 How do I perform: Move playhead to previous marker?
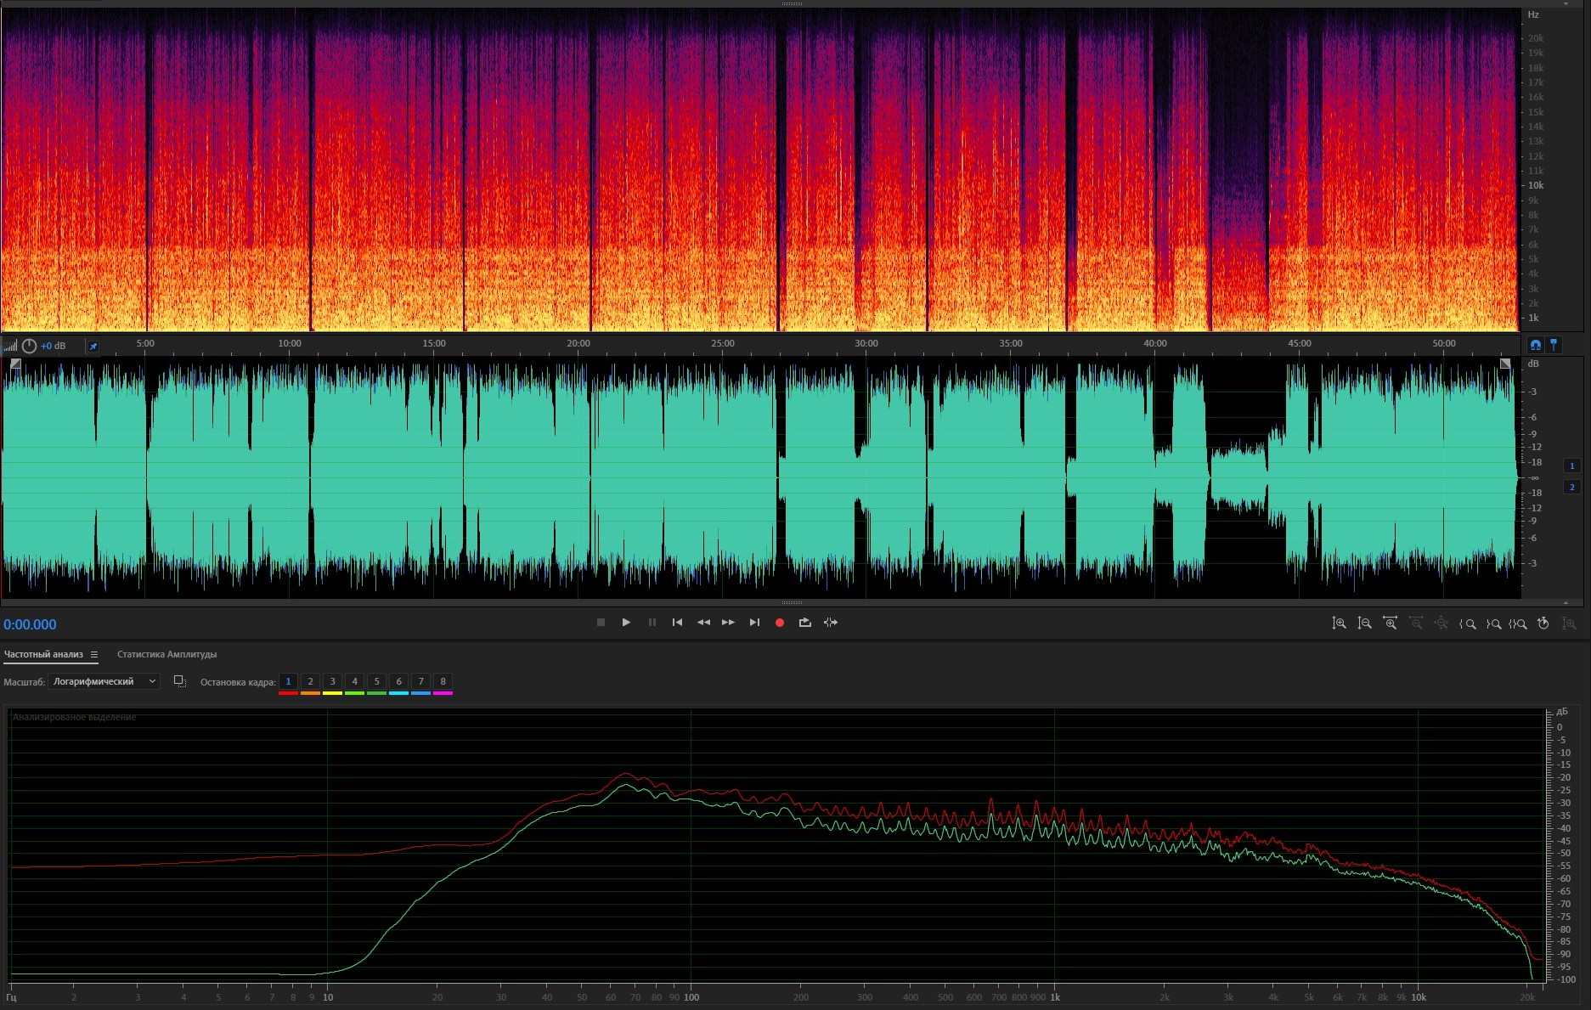pyautogui.click(x=677, y=623)
